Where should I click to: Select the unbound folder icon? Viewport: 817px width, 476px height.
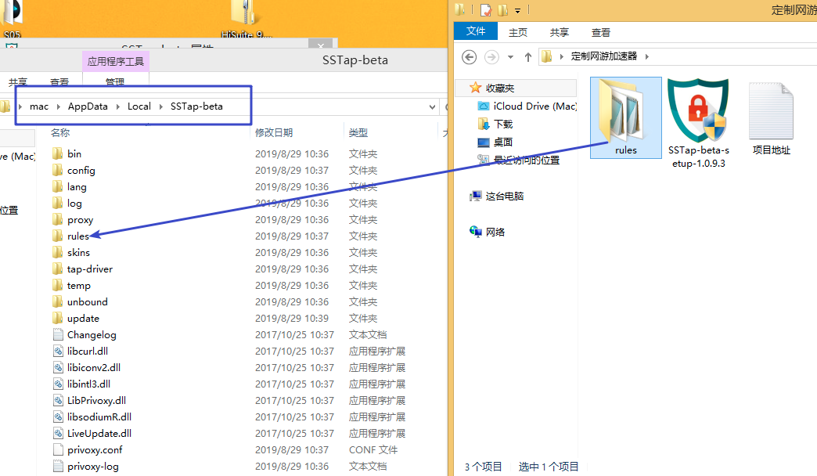click(57, 302)
